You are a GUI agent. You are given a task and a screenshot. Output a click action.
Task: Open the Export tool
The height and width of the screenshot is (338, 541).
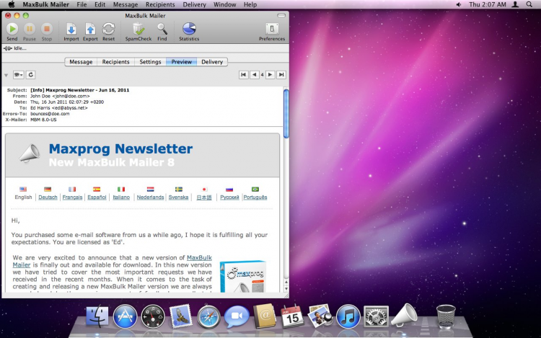point(90,32)
